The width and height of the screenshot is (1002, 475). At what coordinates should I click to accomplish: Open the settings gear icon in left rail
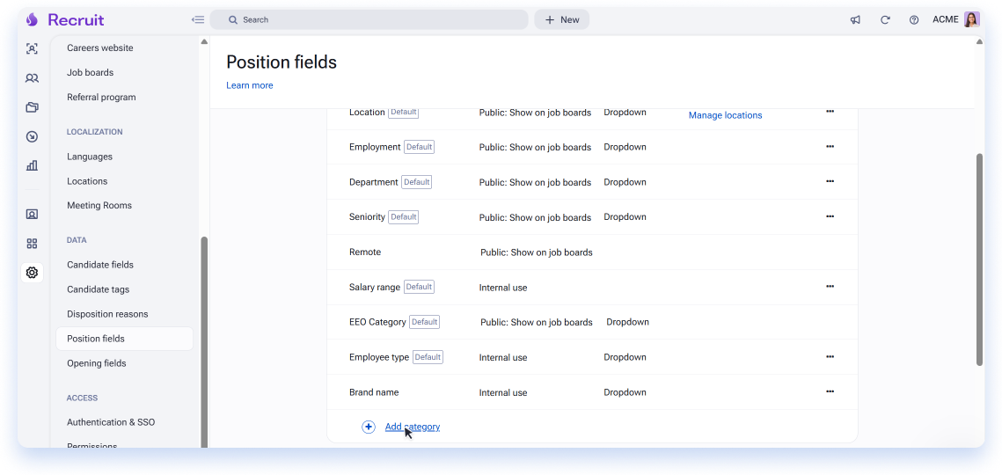click(x=32, y=273)
